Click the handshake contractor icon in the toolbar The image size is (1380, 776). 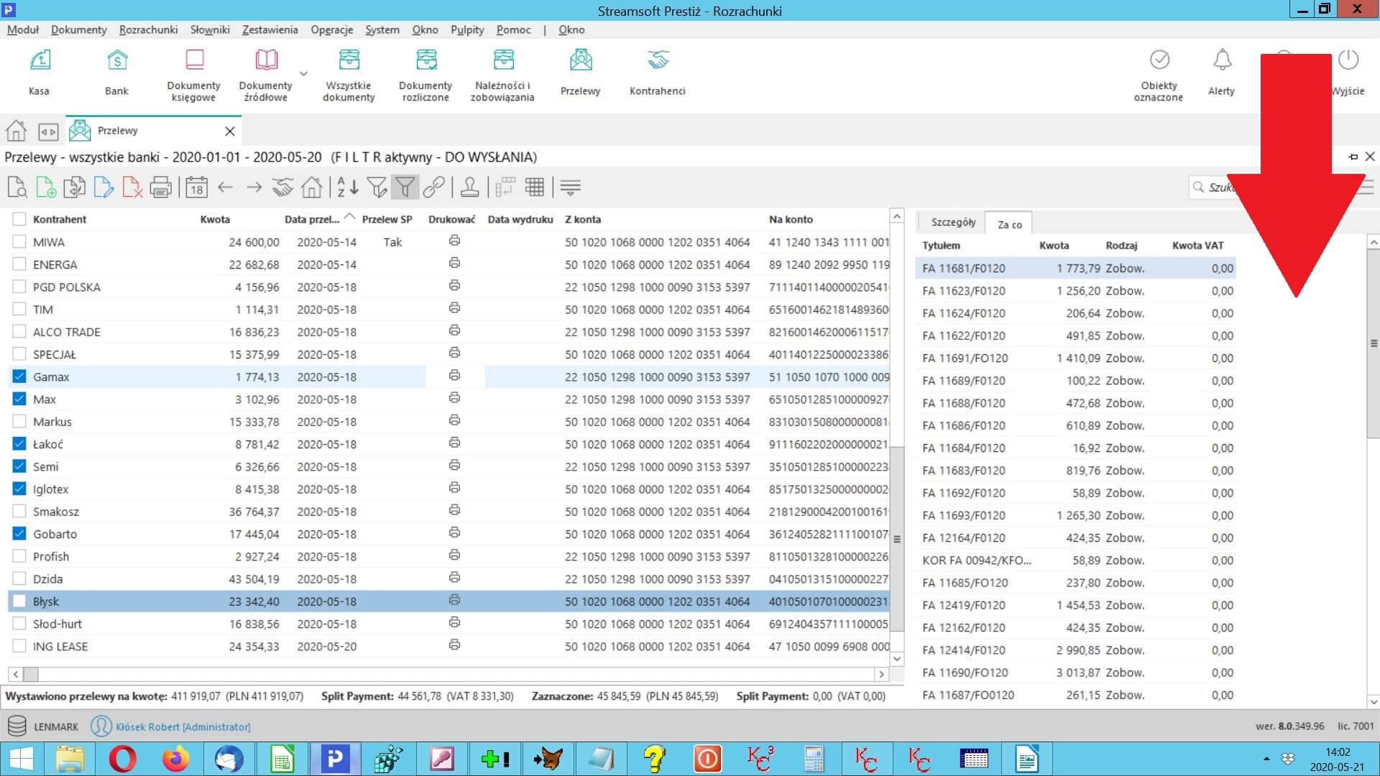click(x=282, y=188)
